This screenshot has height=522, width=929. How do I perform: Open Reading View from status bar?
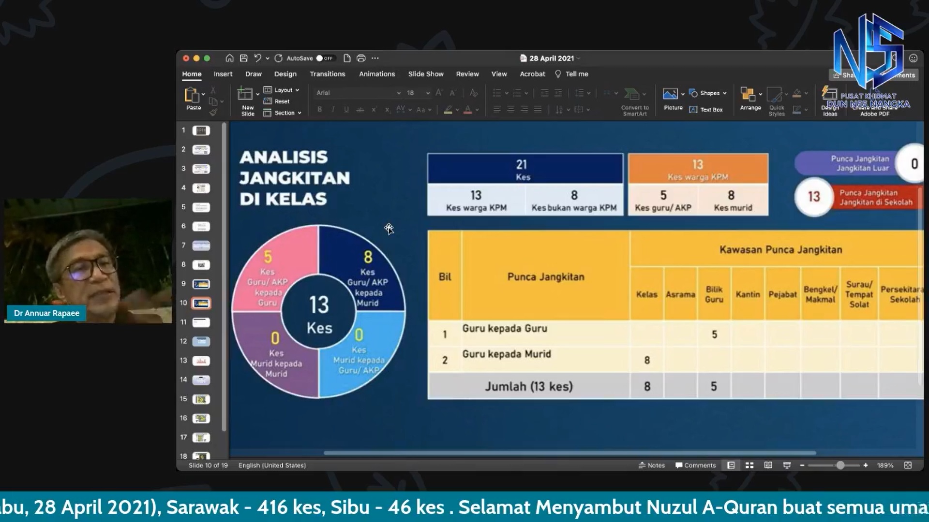768,465
